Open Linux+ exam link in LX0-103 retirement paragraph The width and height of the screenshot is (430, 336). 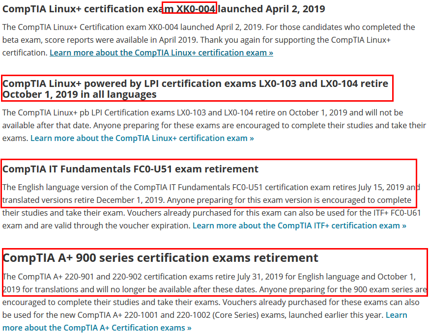coord(142,138)
